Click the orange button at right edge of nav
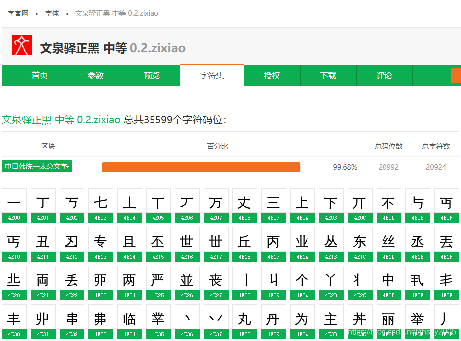The width and height of the screenshot is (461, 341). click(456, 75)
